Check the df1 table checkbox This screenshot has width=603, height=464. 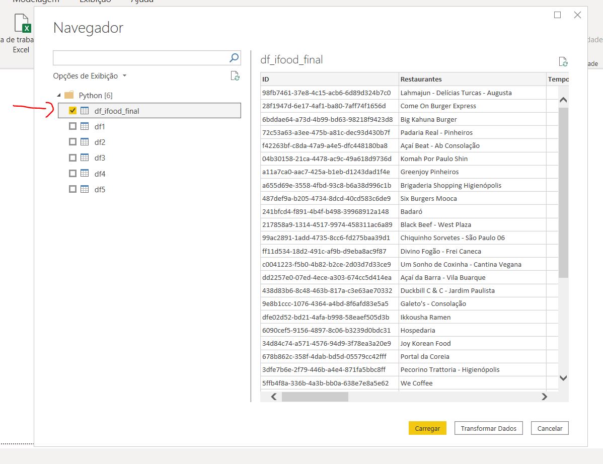click(x=72, y=126)
